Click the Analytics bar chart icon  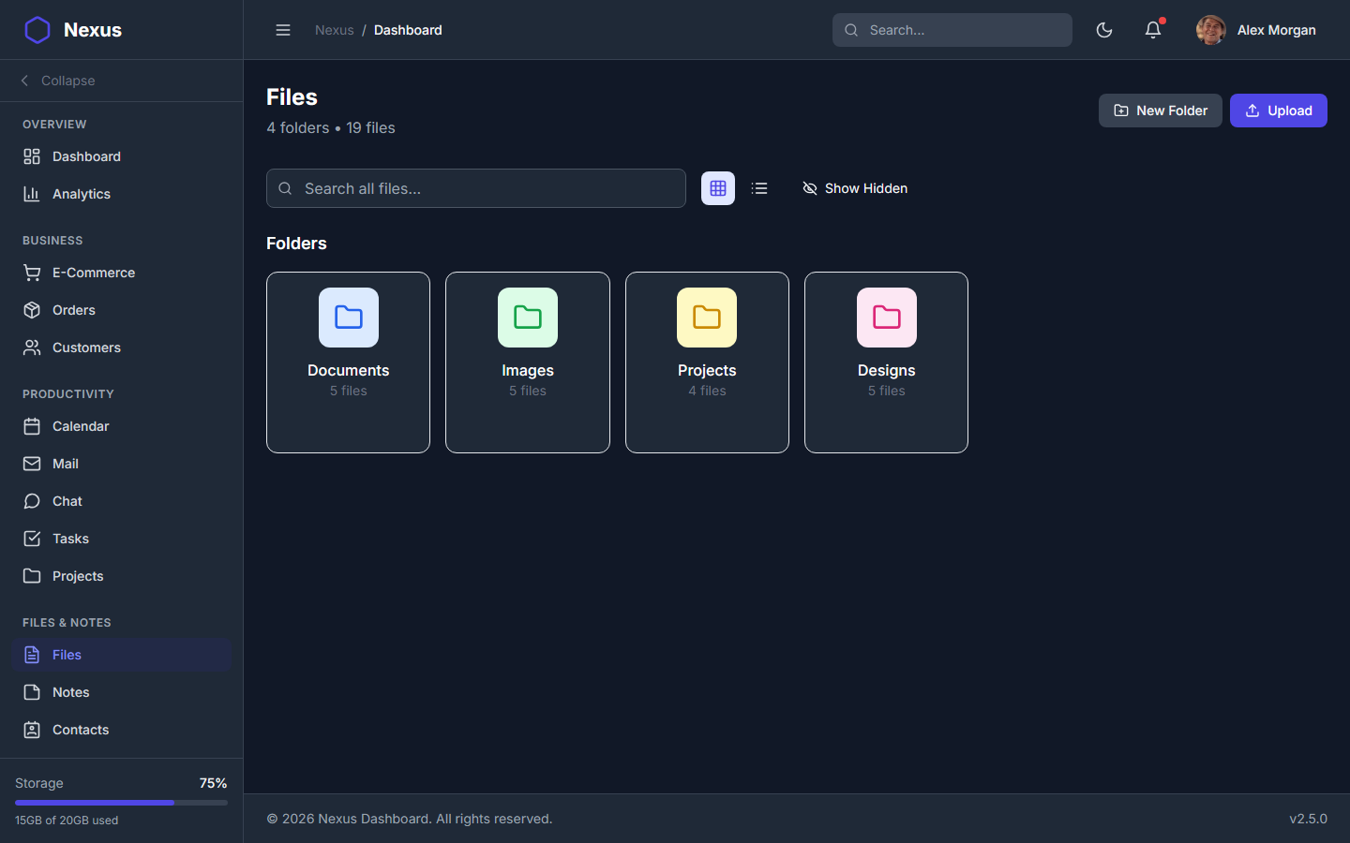point(32,194)
